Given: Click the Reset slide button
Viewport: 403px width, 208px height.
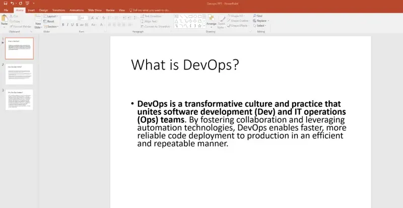Looking at the screenshot, I should [x=49, y=21].
